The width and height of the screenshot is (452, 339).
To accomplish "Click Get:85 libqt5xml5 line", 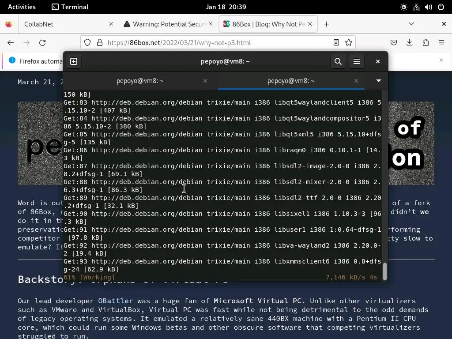I will pos(222,138).
